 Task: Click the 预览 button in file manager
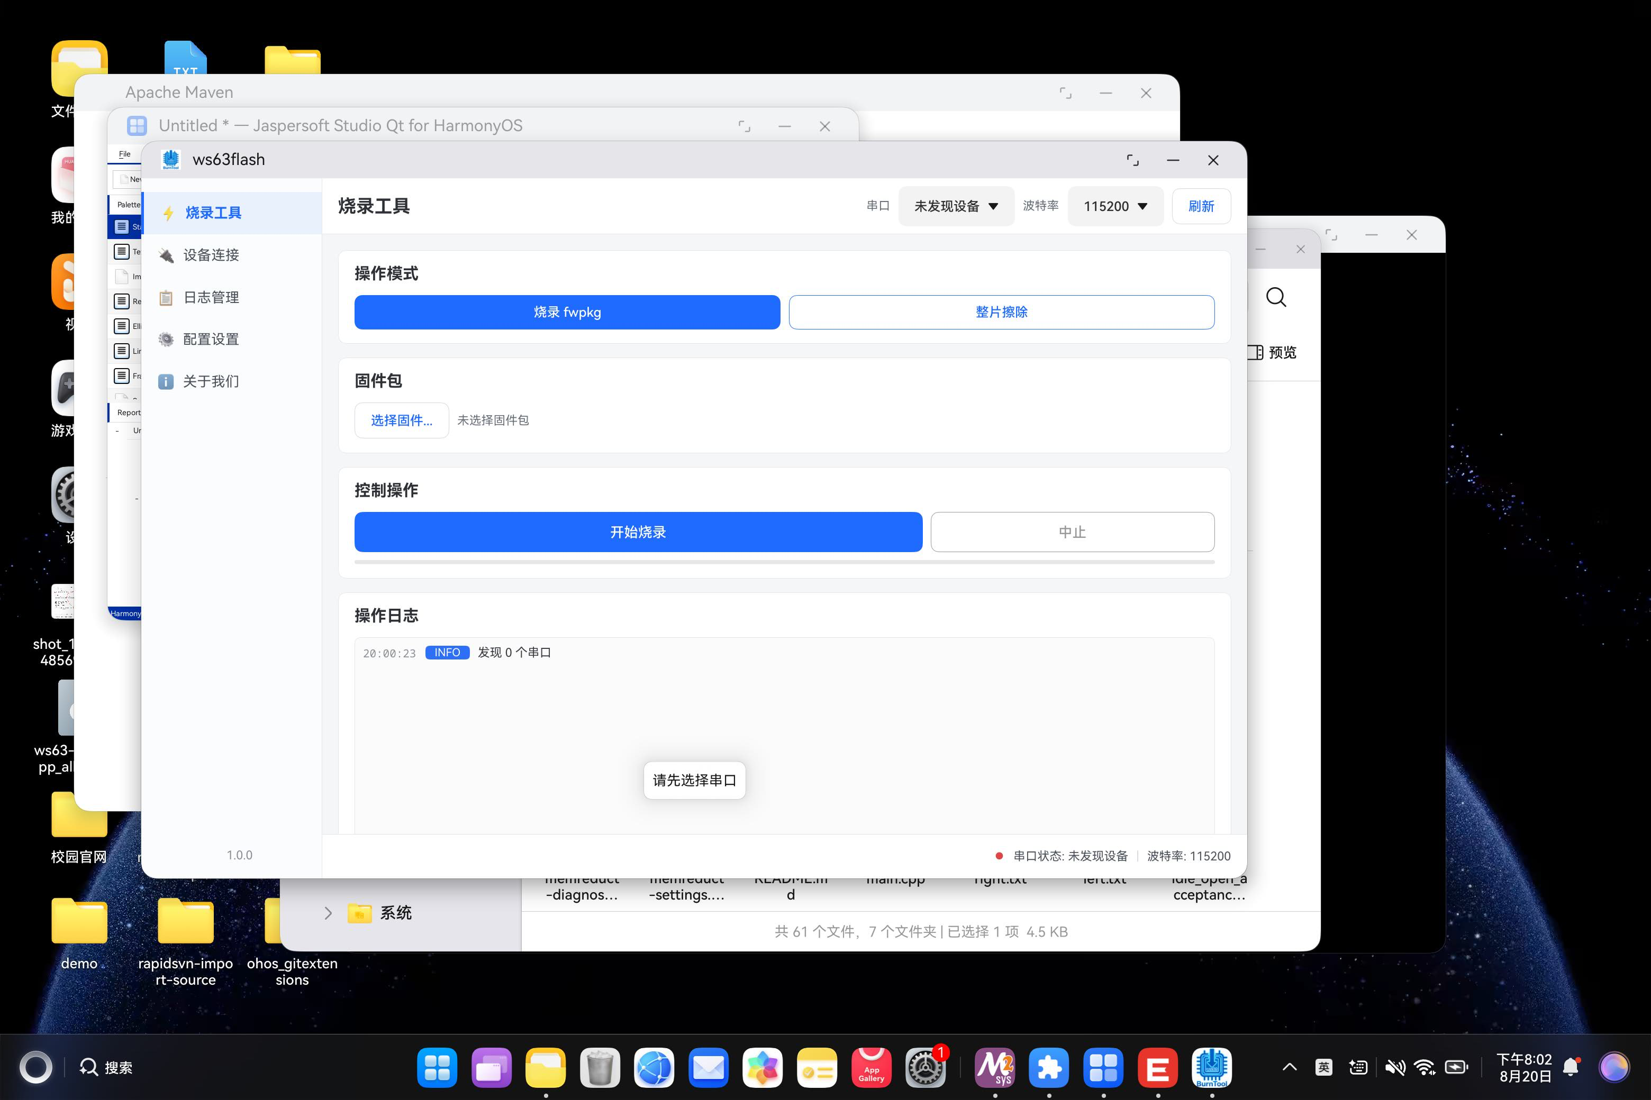tap(1273, 352)
